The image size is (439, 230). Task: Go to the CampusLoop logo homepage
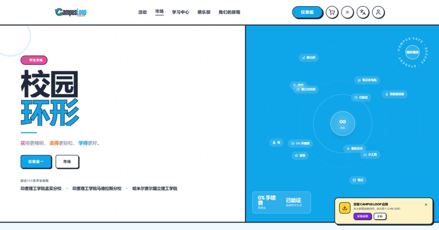tap(71, 12)
